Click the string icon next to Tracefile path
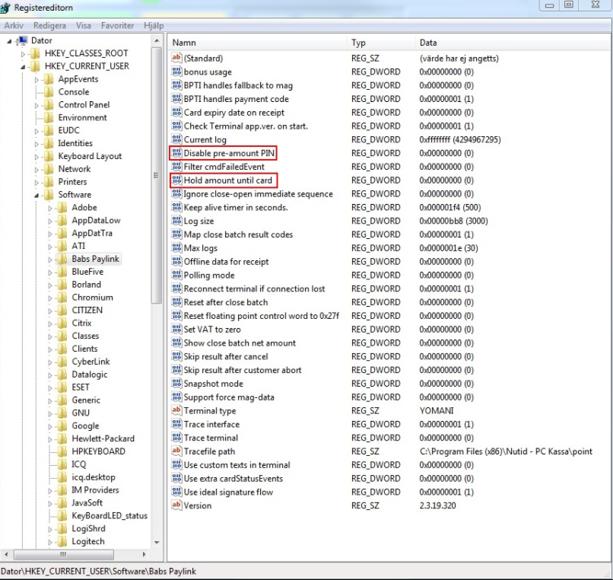The width and height of the screenshot is (613, 580). [177, 451]
